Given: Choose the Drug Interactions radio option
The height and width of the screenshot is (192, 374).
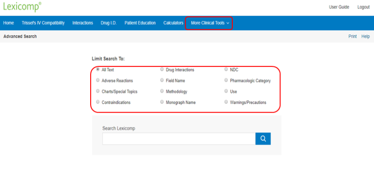Looking at the screenshot, I should 162,70.
